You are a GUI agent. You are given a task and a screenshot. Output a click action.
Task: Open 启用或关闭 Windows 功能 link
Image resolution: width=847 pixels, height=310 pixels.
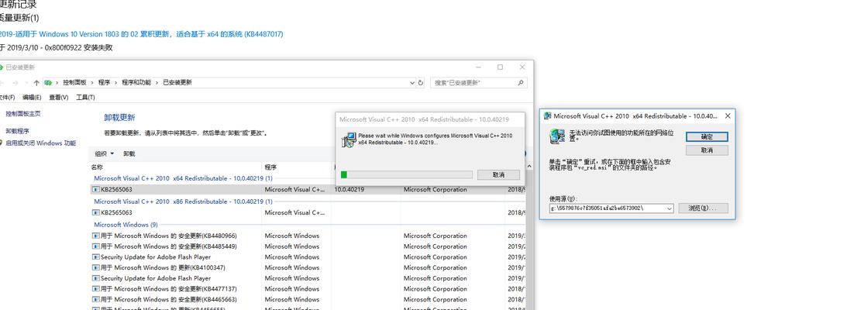tap(40, 143)
